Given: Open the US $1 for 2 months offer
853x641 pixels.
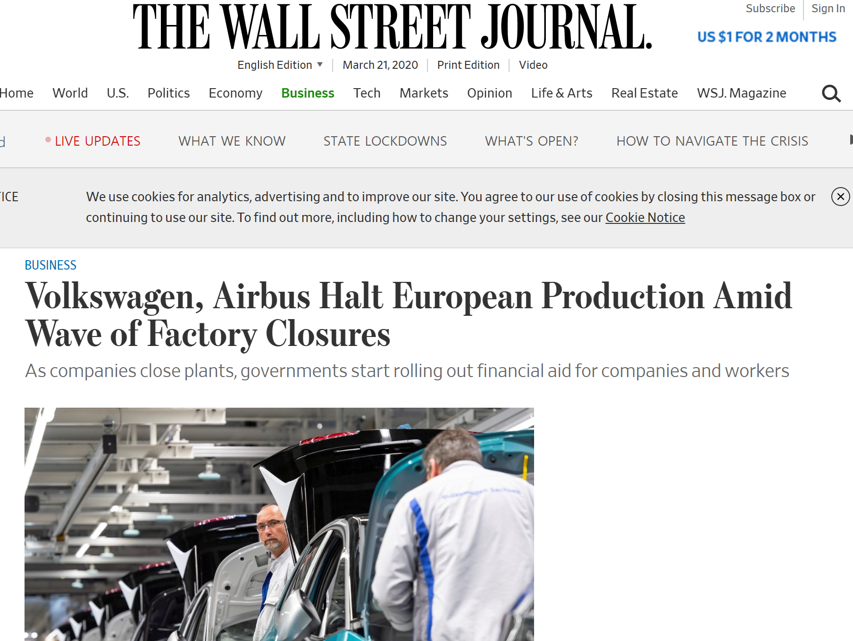Looking at the screenshot, I should [x=767, y=37].
